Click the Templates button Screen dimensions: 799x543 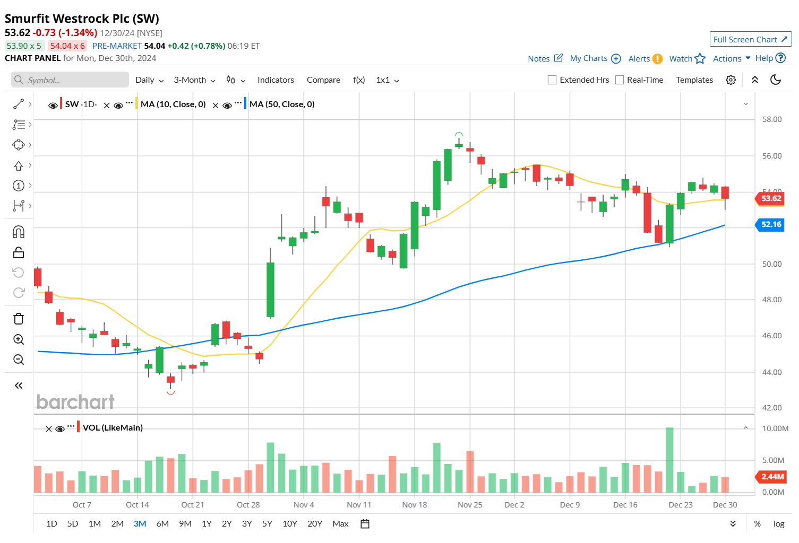pos(694,80)
